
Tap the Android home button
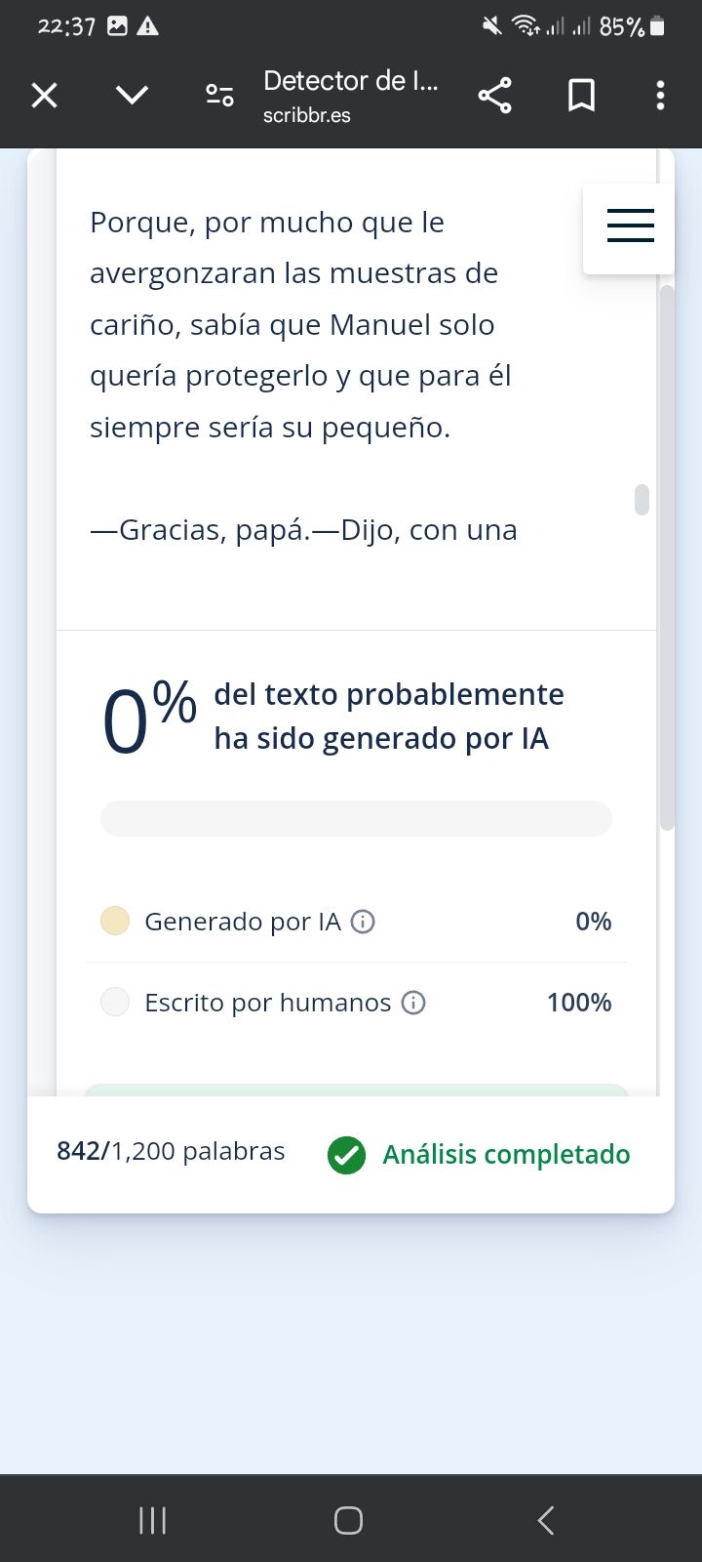pyautogui.click(x=348, y=1520)
